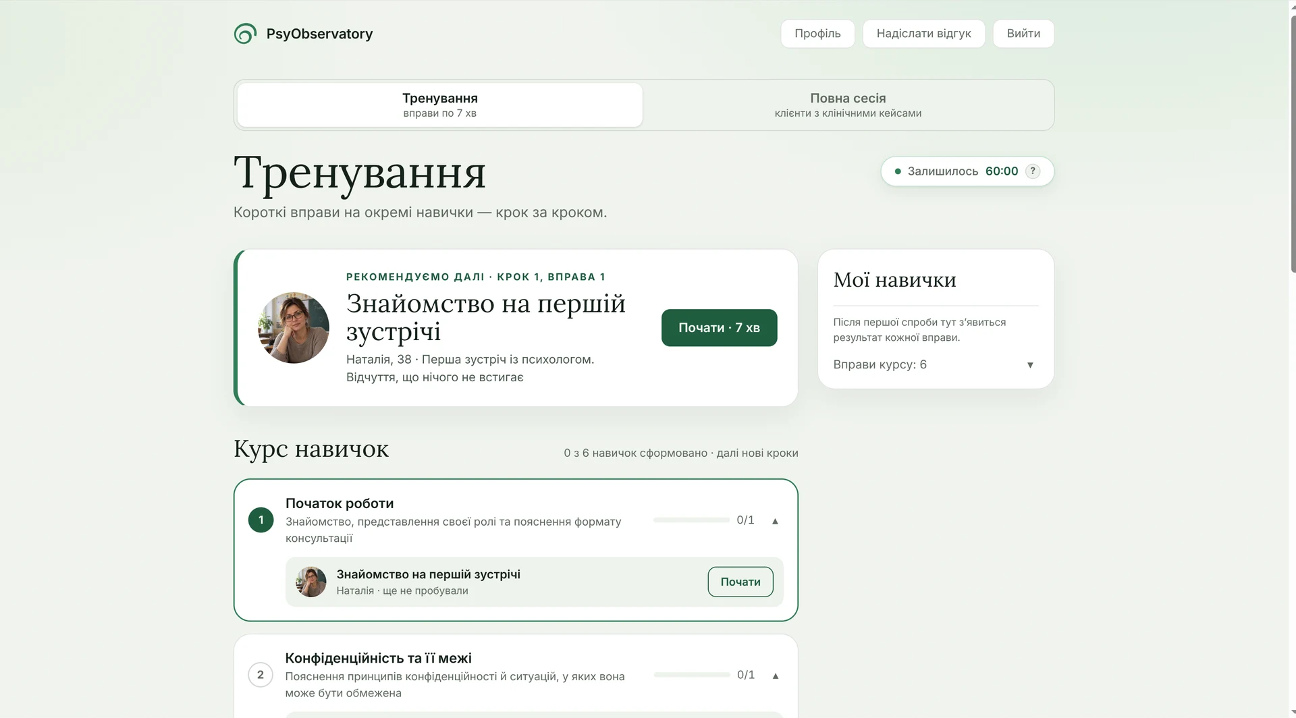The height and width of the screenshot is (718, 1296).
Task: Click the 0/1 counter in Початок роботи
Action: coord(745,520)
